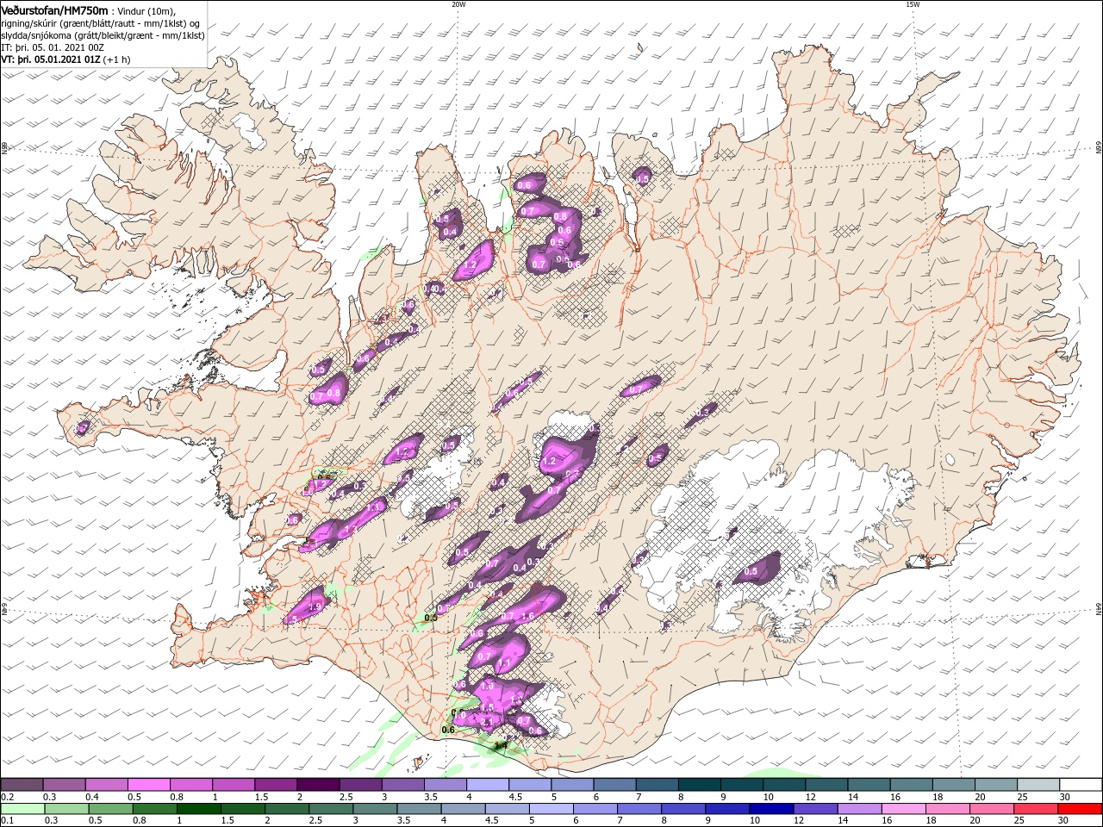Pick the palest green 0.1–0.3 rain legend swatch
This screenshot has height=827, width=1103.
click(22, 809)
